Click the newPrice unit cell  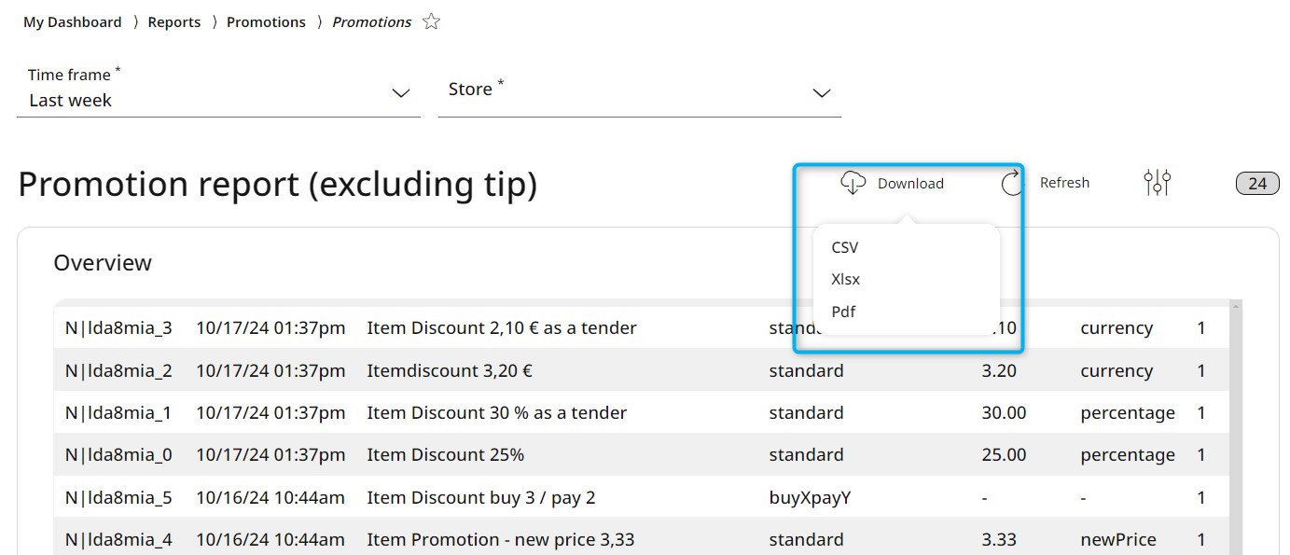(1118, 539)
